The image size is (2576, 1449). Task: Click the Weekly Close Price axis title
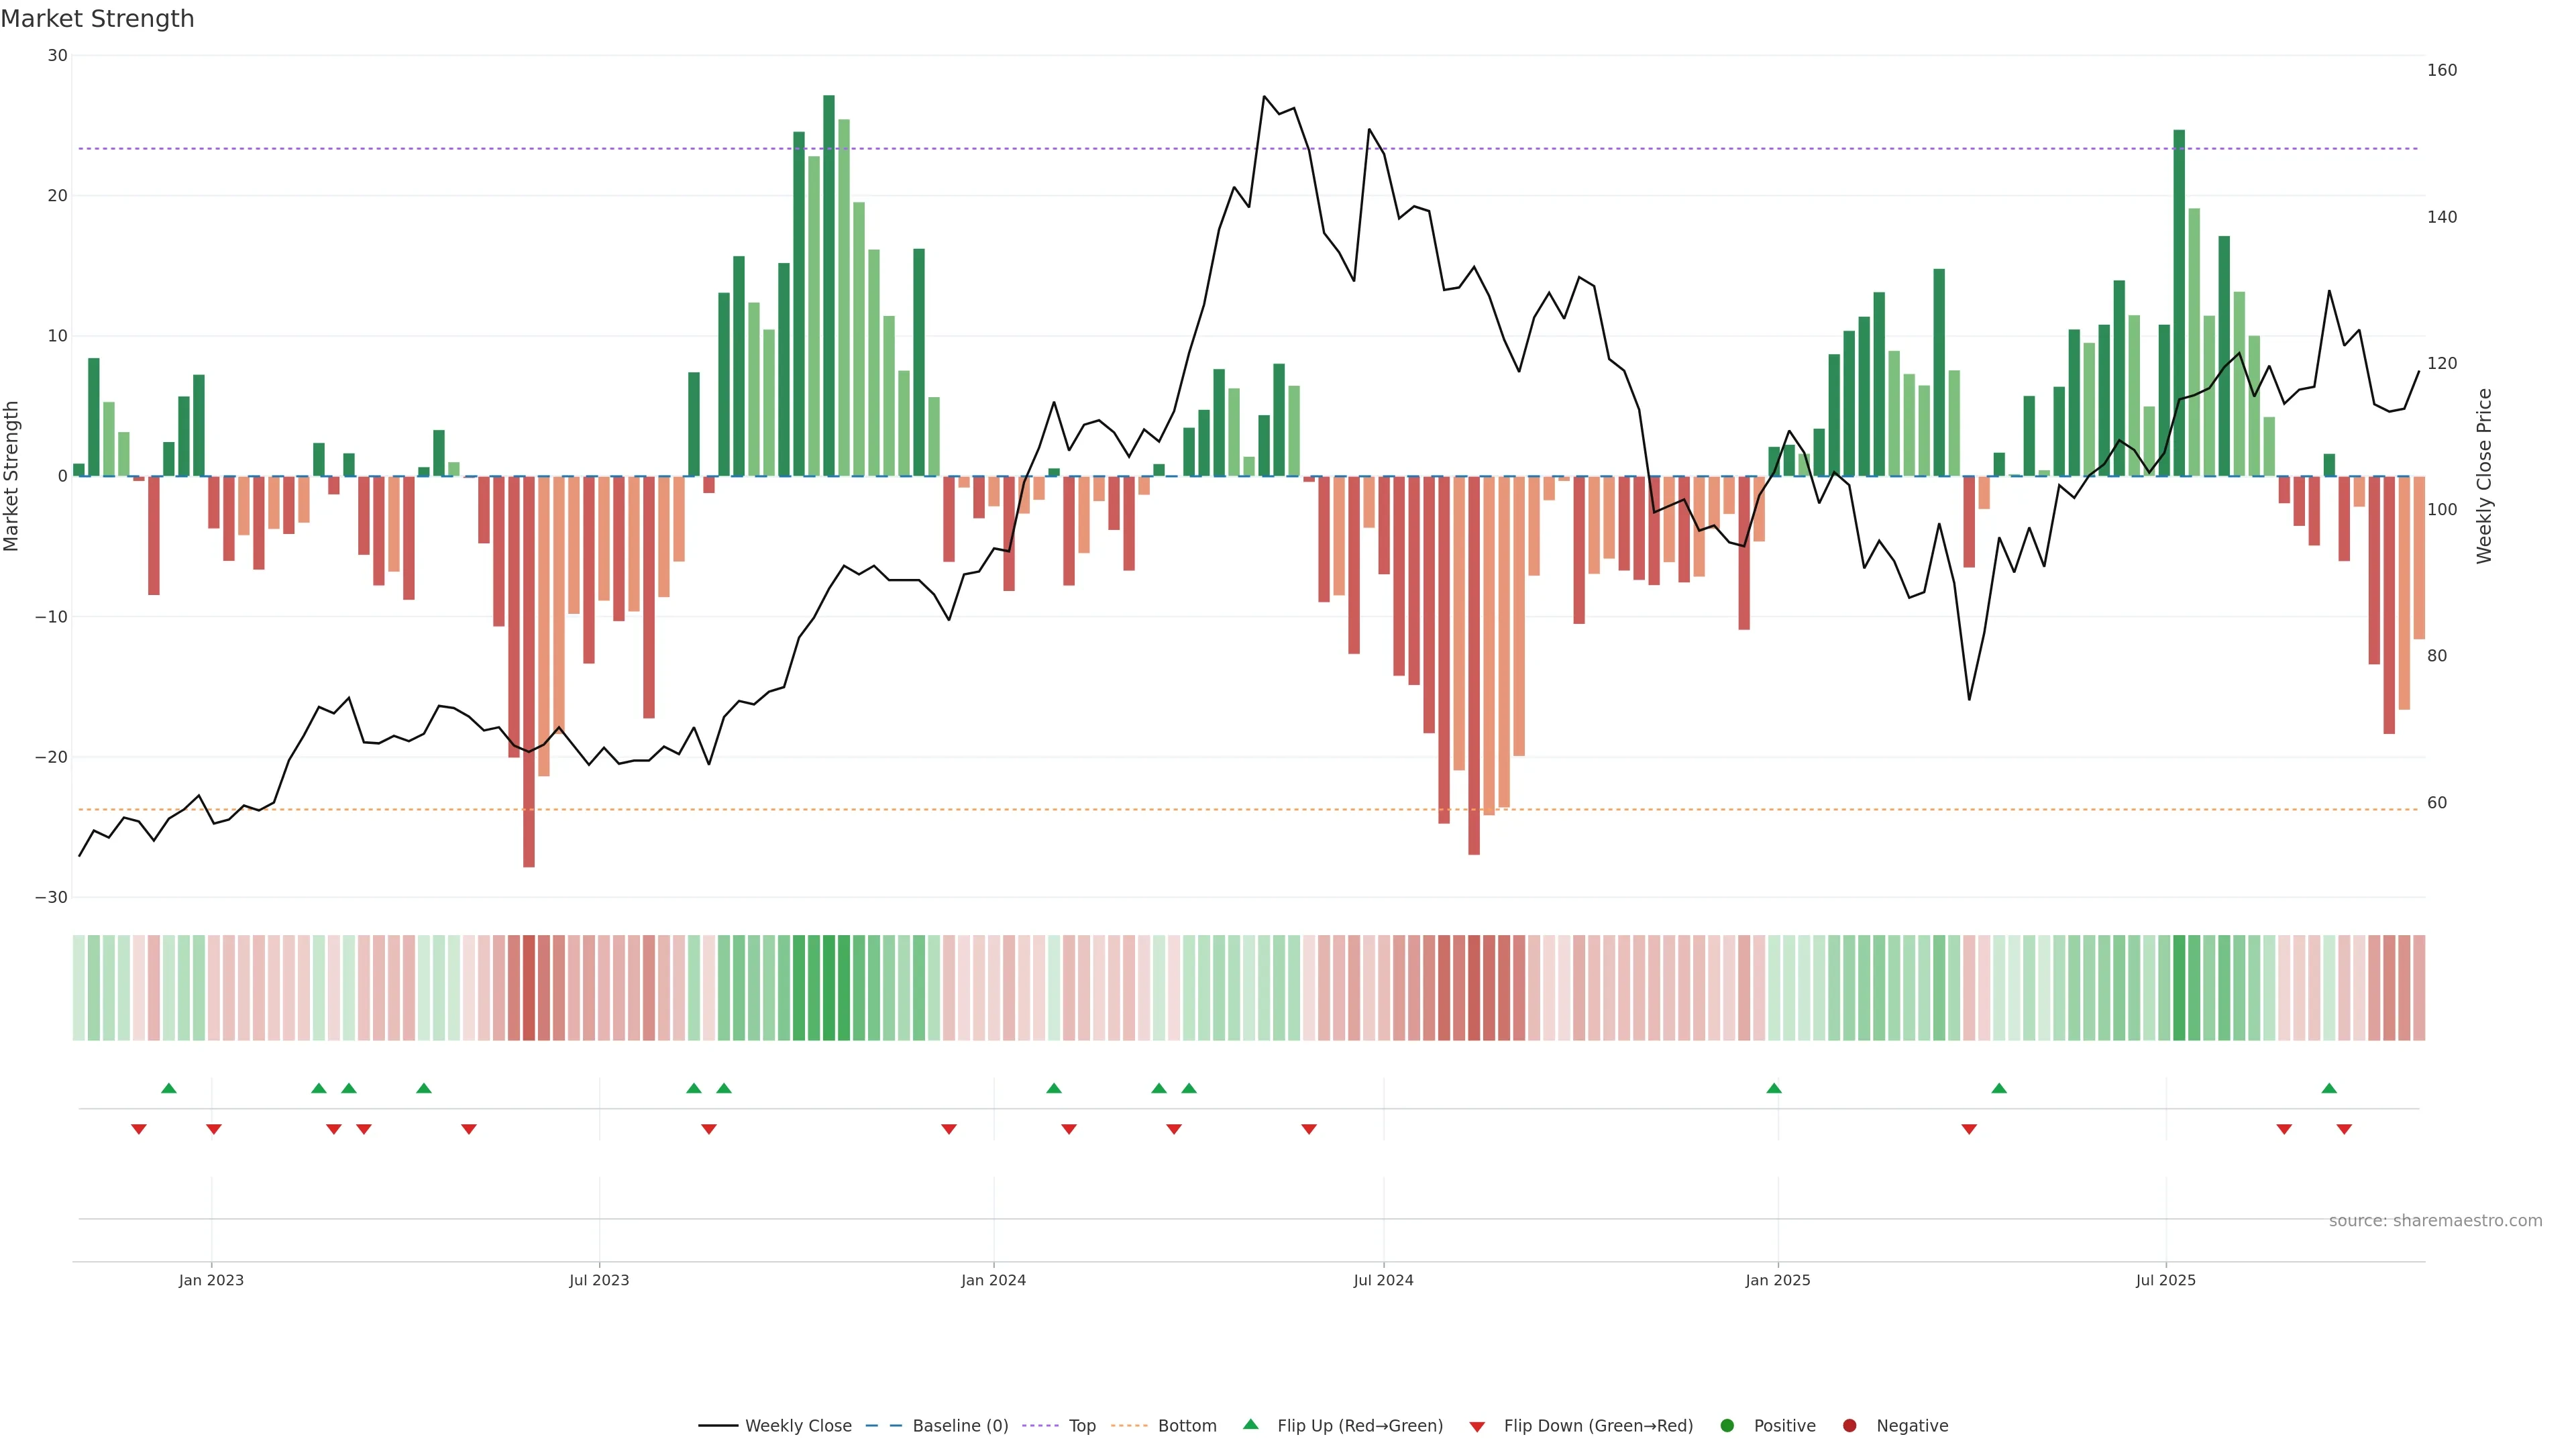(2484, 476)
